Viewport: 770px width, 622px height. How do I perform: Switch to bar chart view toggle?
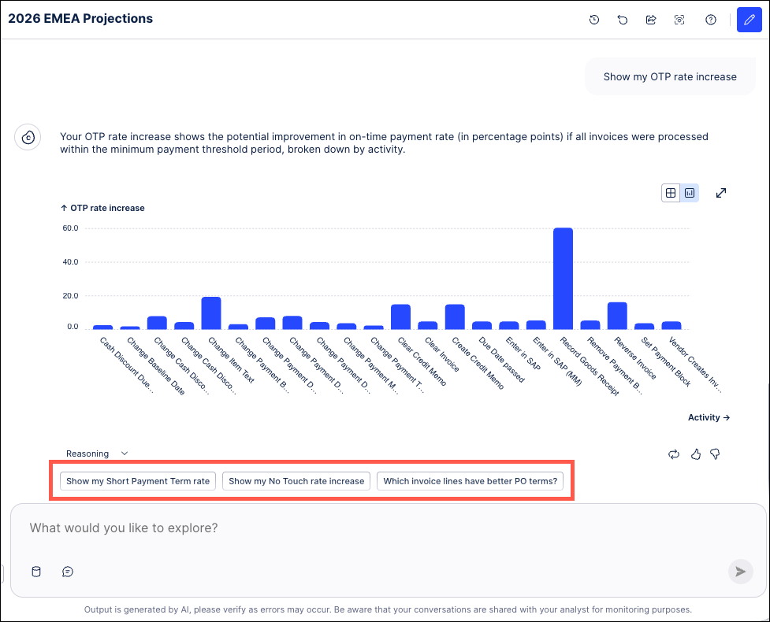(x=690, y=193)
